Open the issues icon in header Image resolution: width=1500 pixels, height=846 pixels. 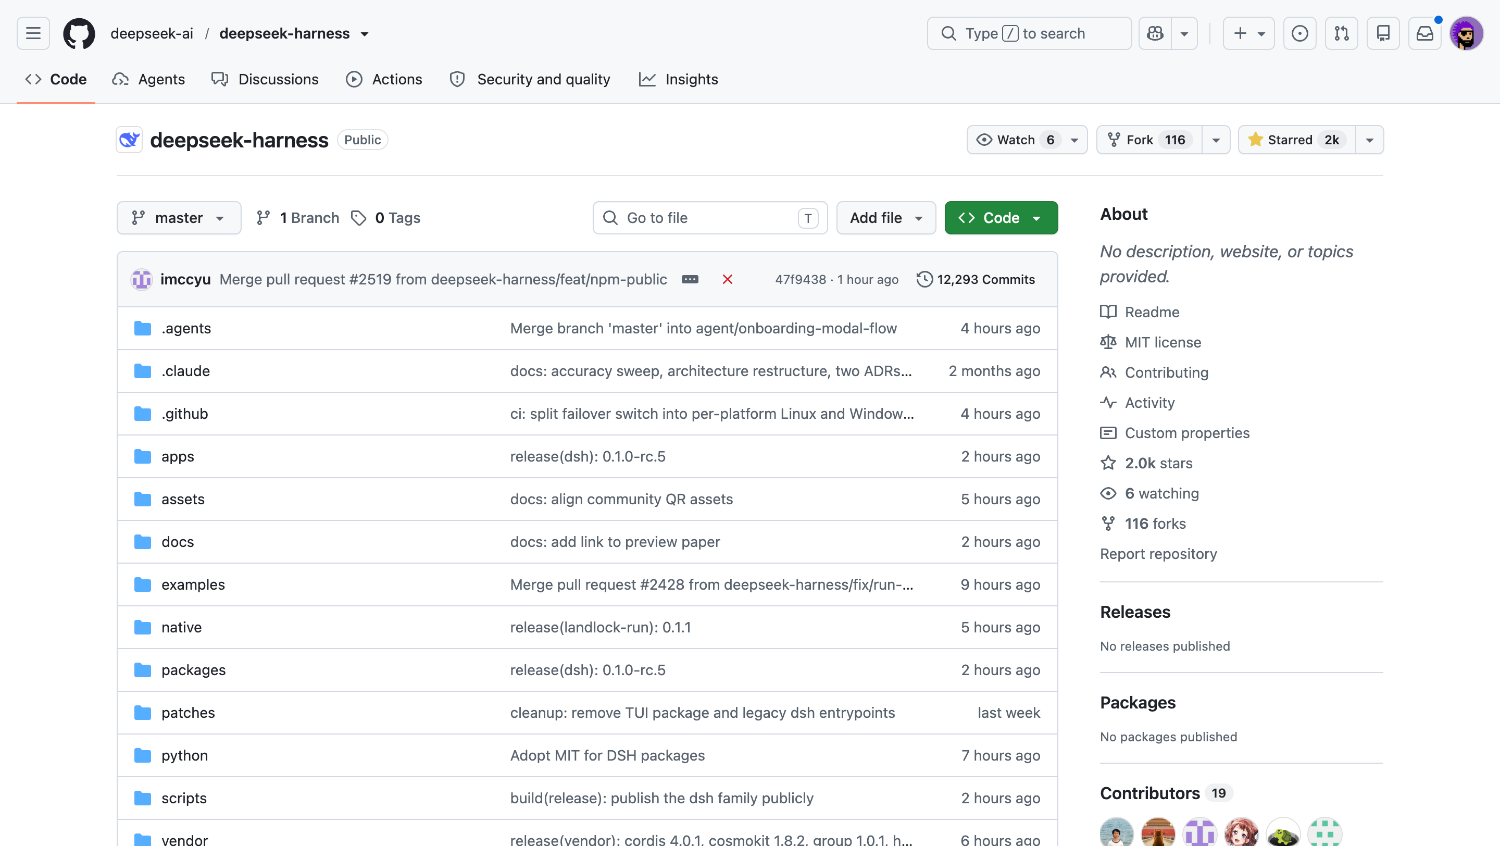click(1299, 33)
